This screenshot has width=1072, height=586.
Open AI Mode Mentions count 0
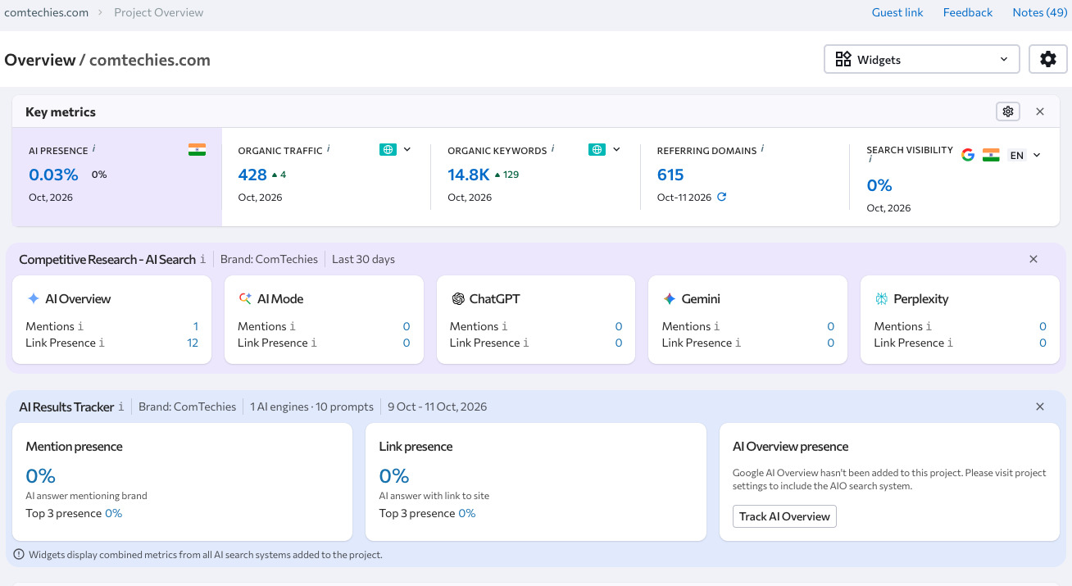pos(407,326)
